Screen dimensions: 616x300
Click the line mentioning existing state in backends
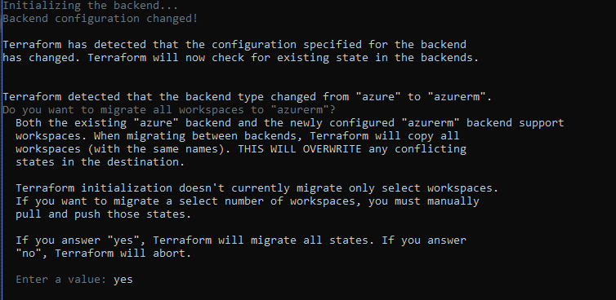(x=241, y=58)
